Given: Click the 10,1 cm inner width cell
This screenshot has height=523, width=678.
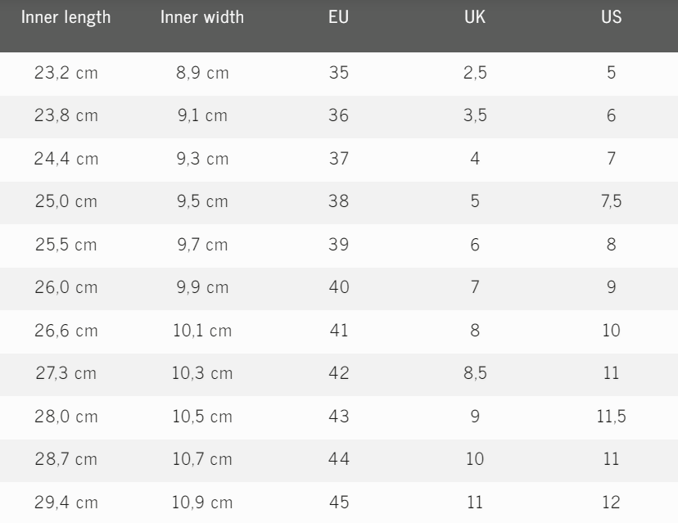Looking at the screenshot, I should point(202,331).
